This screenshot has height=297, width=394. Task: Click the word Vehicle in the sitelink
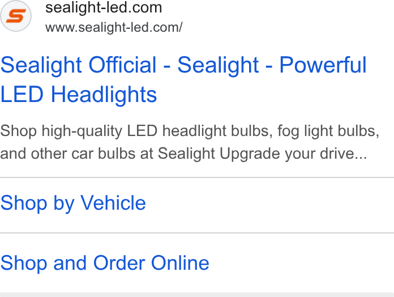tap(113, 203)
